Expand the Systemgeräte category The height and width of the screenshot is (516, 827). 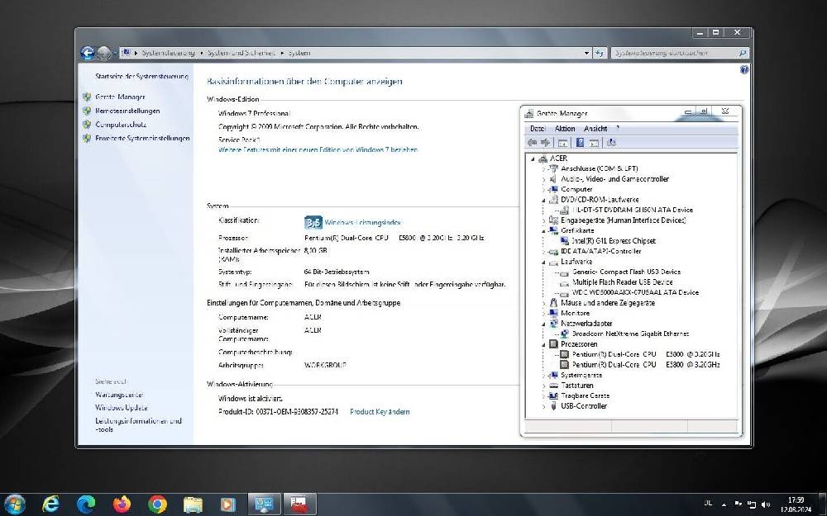tap(544, 376)
